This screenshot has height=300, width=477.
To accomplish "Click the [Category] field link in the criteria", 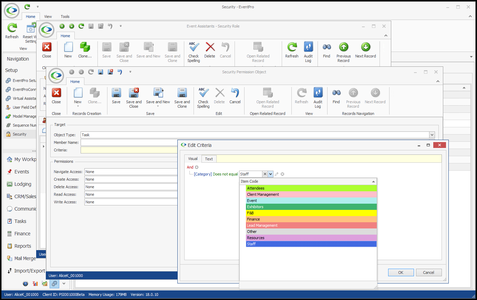I will pyautogui.click(x=203, y=174).
